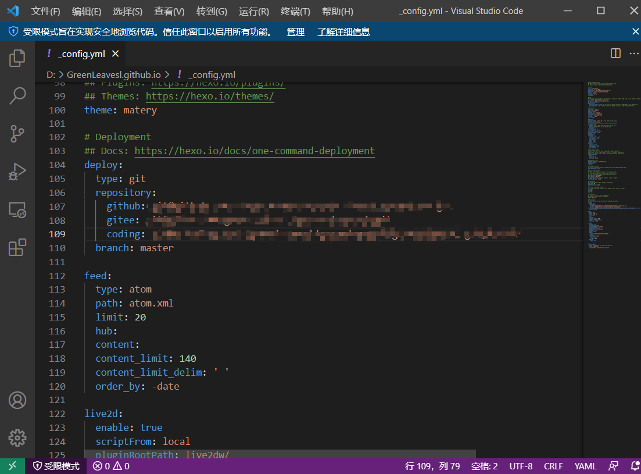Screen dimensions: 641x474
Task: Open the one-command-deployment docs link
Action: click(255, 151)
